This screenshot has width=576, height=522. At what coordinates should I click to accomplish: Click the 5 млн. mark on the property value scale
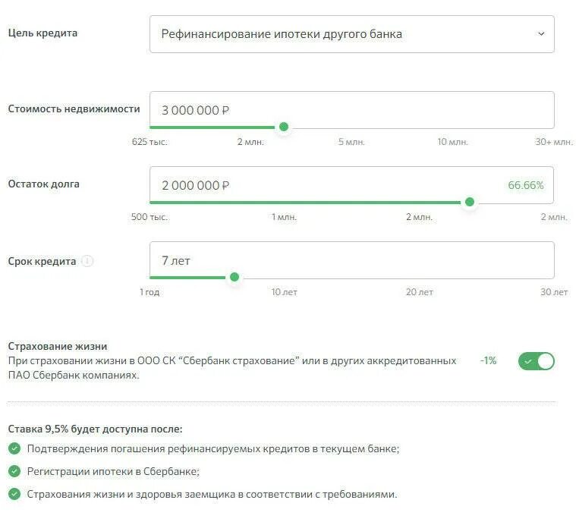(x=352, y=142)
